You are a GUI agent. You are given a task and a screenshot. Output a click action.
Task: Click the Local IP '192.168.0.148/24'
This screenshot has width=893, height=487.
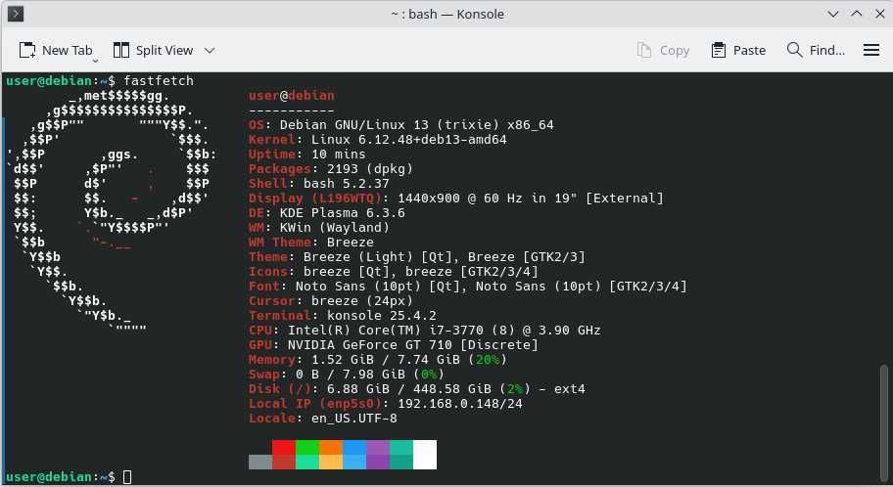pos(459,403)
